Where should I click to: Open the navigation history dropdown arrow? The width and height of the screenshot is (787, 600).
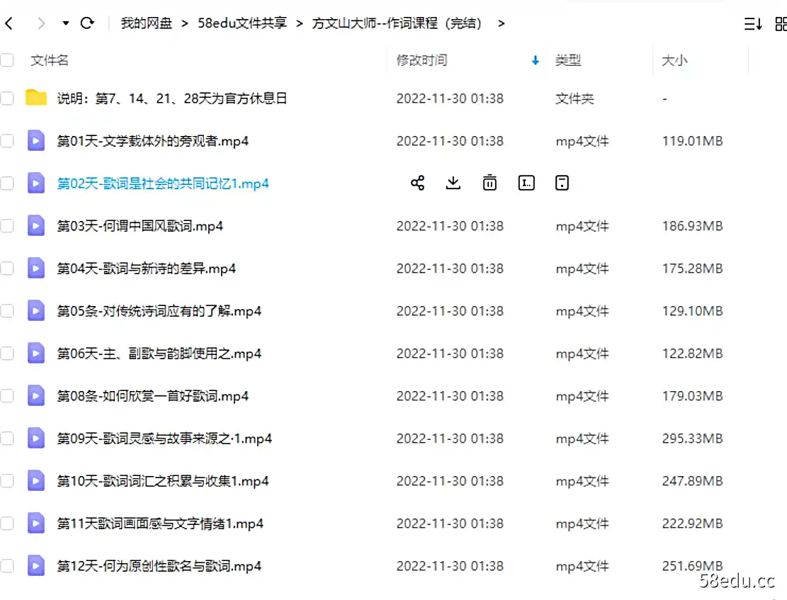click(65, 23)
